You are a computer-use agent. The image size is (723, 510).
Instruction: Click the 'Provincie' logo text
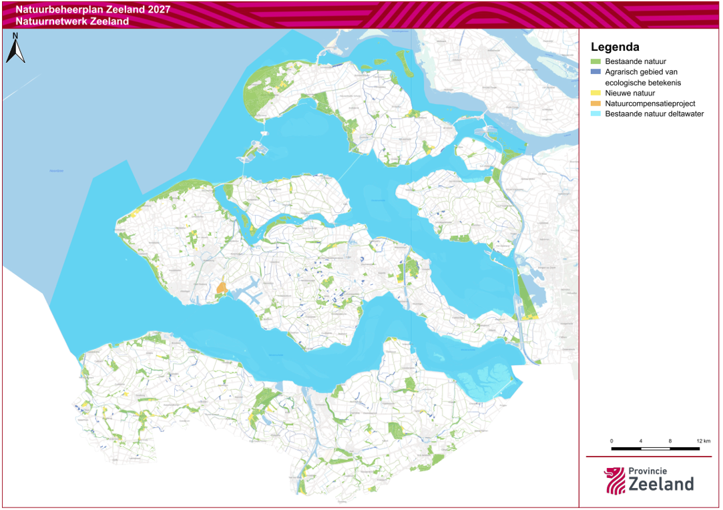tap(648, 471)
